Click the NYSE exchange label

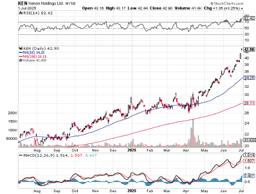[70, 4]
